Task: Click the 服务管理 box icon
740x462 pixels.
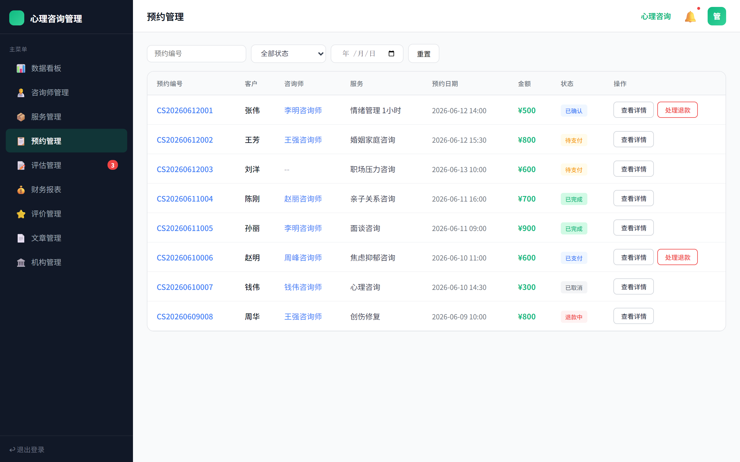Action: coord(21,117)
